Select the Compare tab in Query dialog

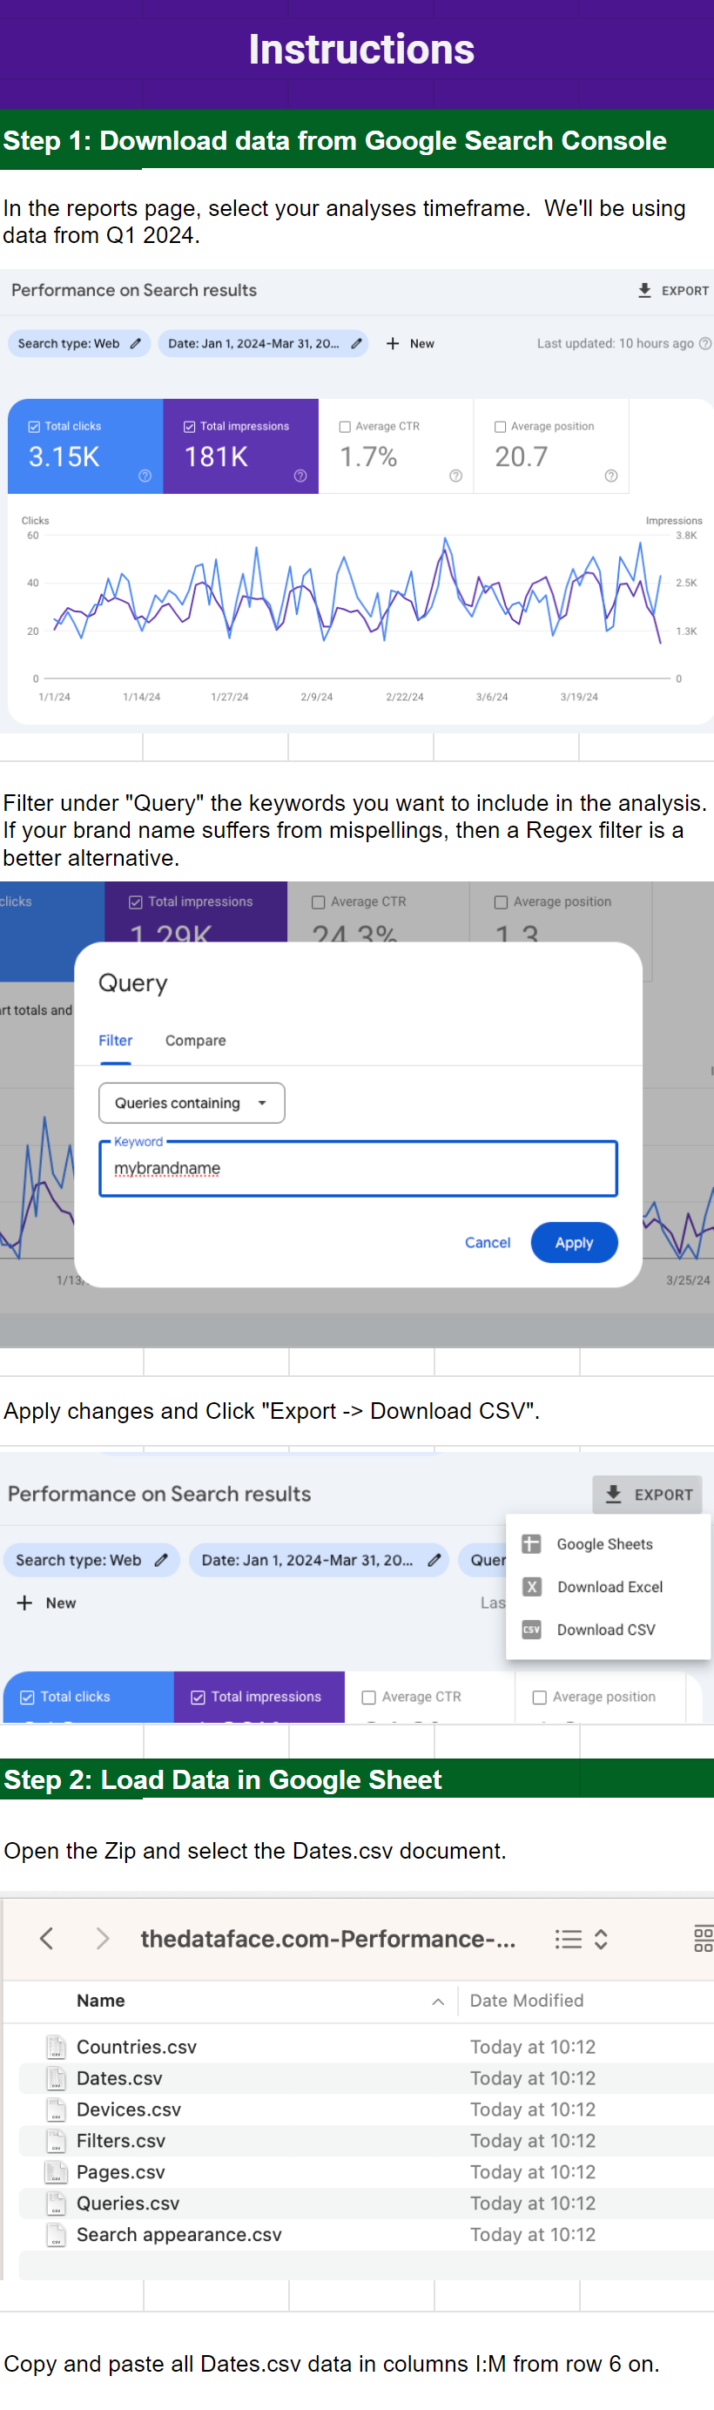tap(196, 1040)
